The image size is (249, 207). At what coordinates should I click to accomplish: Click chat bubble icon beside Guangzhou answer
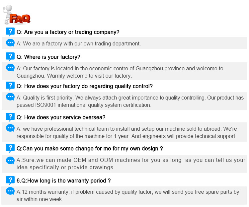[10, 68]
